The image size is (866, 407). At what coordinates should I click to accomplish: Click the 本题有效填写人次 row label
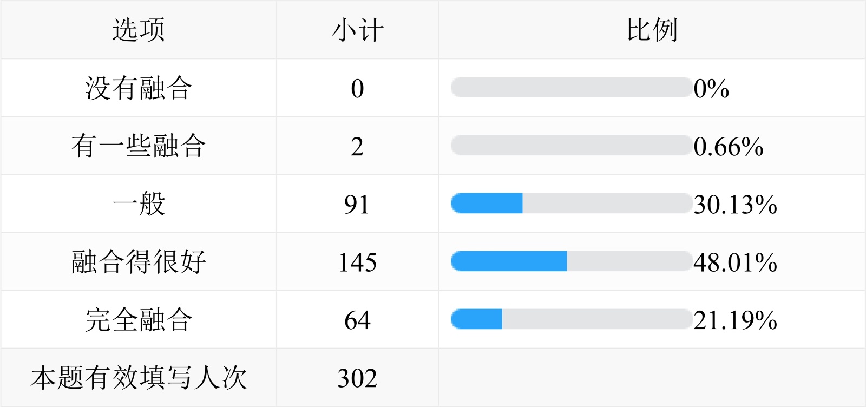pos(139,378)
